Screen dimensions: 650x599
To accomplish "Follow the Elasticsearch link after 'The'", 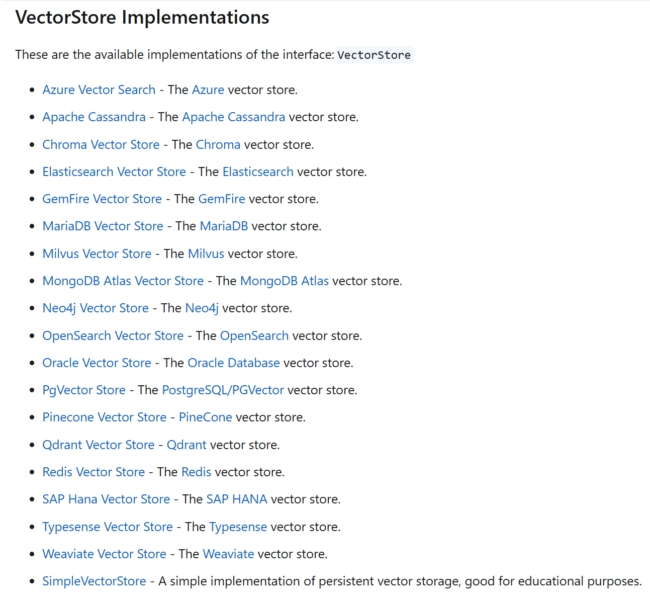I will [x=258, y=172].
